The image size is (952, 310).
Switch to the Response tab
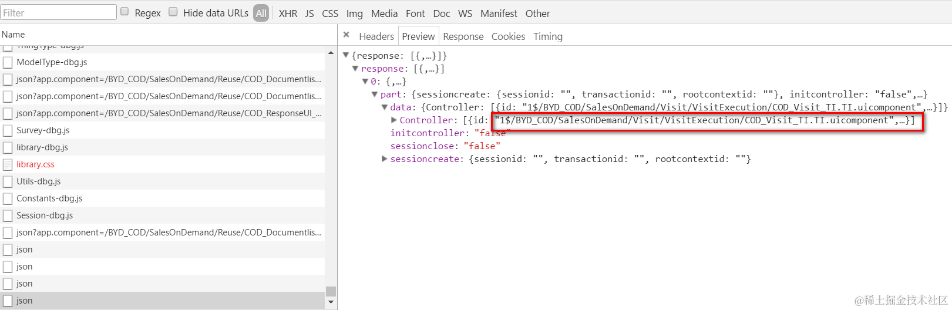[x=463, y=36]
